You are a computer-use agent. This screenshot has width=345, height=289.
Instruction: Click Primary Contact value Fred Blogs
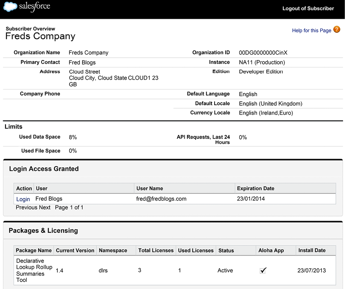[x=82, y=62]
